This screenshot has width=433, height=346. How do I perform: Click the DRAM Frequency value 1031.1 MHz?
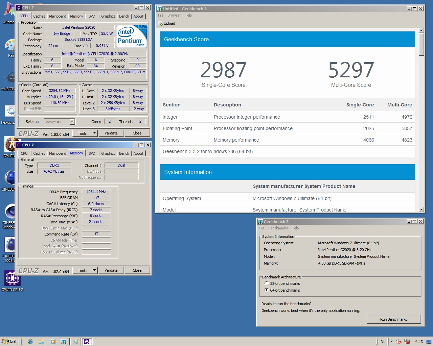click(96, 192)
